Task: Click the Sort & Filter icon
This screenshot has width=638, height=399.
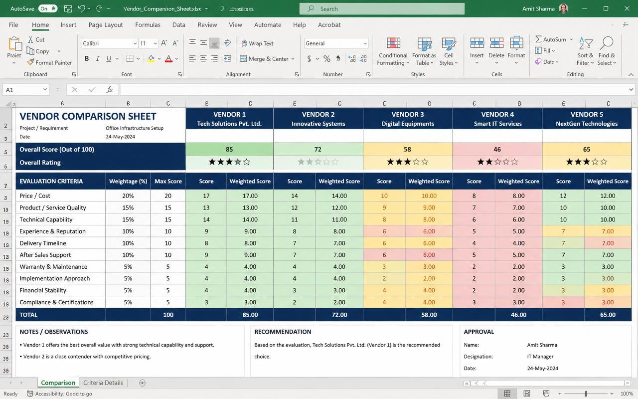Action: coord(586,43)
